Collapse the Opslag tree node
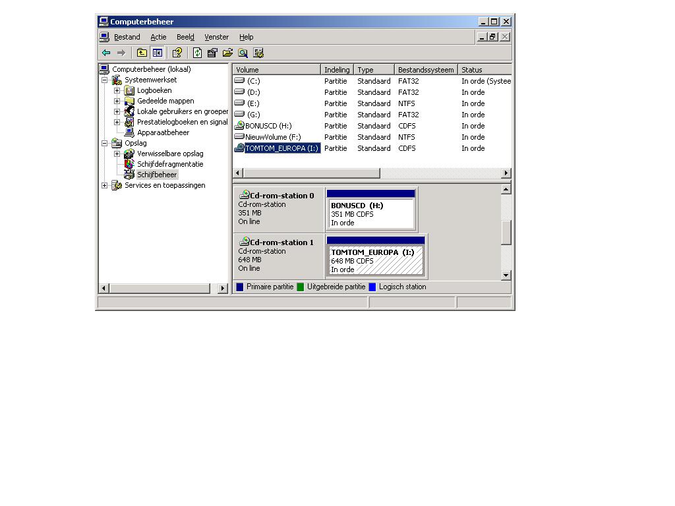675x506 pixels. click(104, 143)
